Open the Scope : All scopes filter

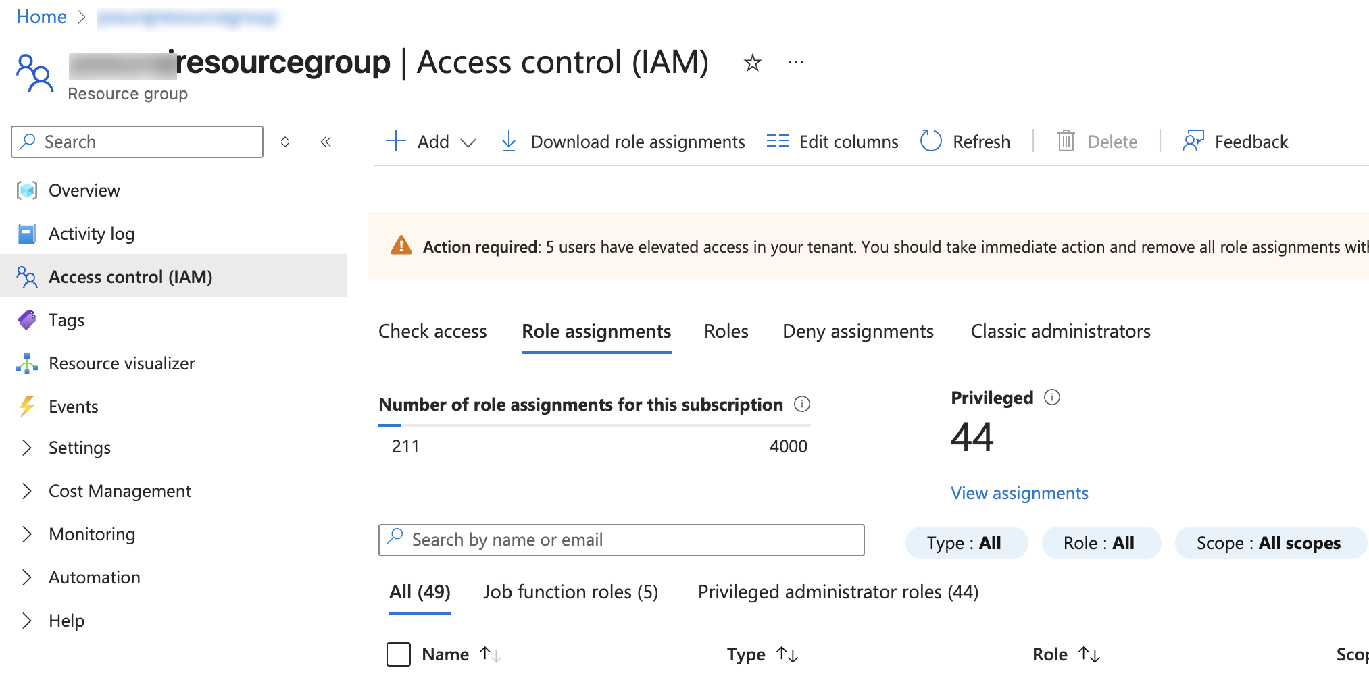pyautogui.click(x=1270, y=543)
